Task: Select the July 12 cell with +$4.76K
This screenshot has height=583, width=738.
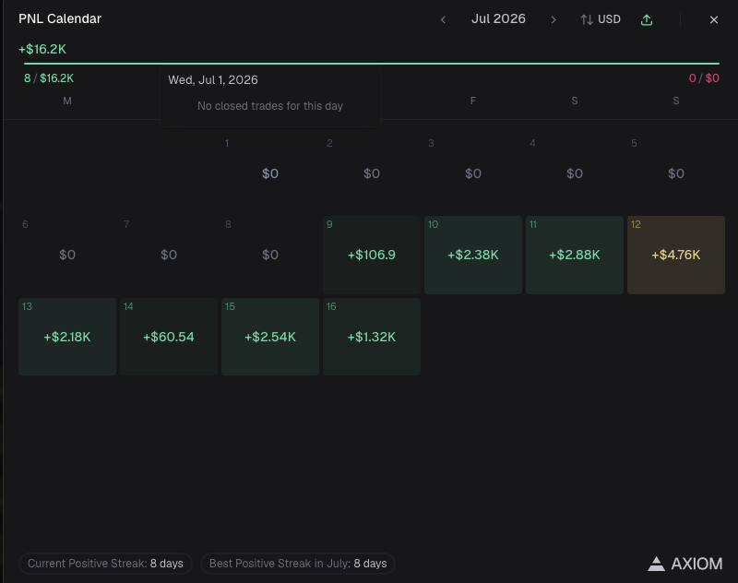Action: click(x=676, y=255)
